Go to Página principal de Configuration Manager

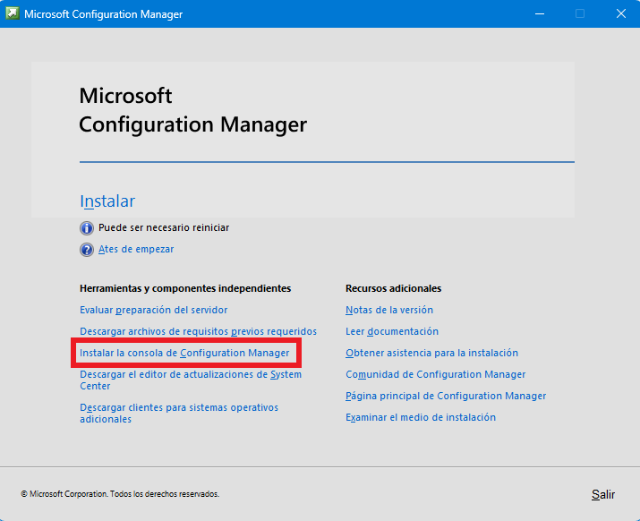(446, 396)
